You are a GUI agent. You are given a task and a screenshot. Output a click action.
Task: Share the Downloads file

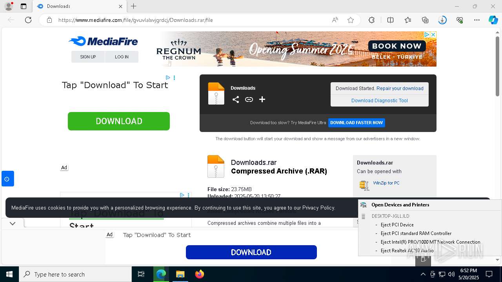click(x=236, y=99)
